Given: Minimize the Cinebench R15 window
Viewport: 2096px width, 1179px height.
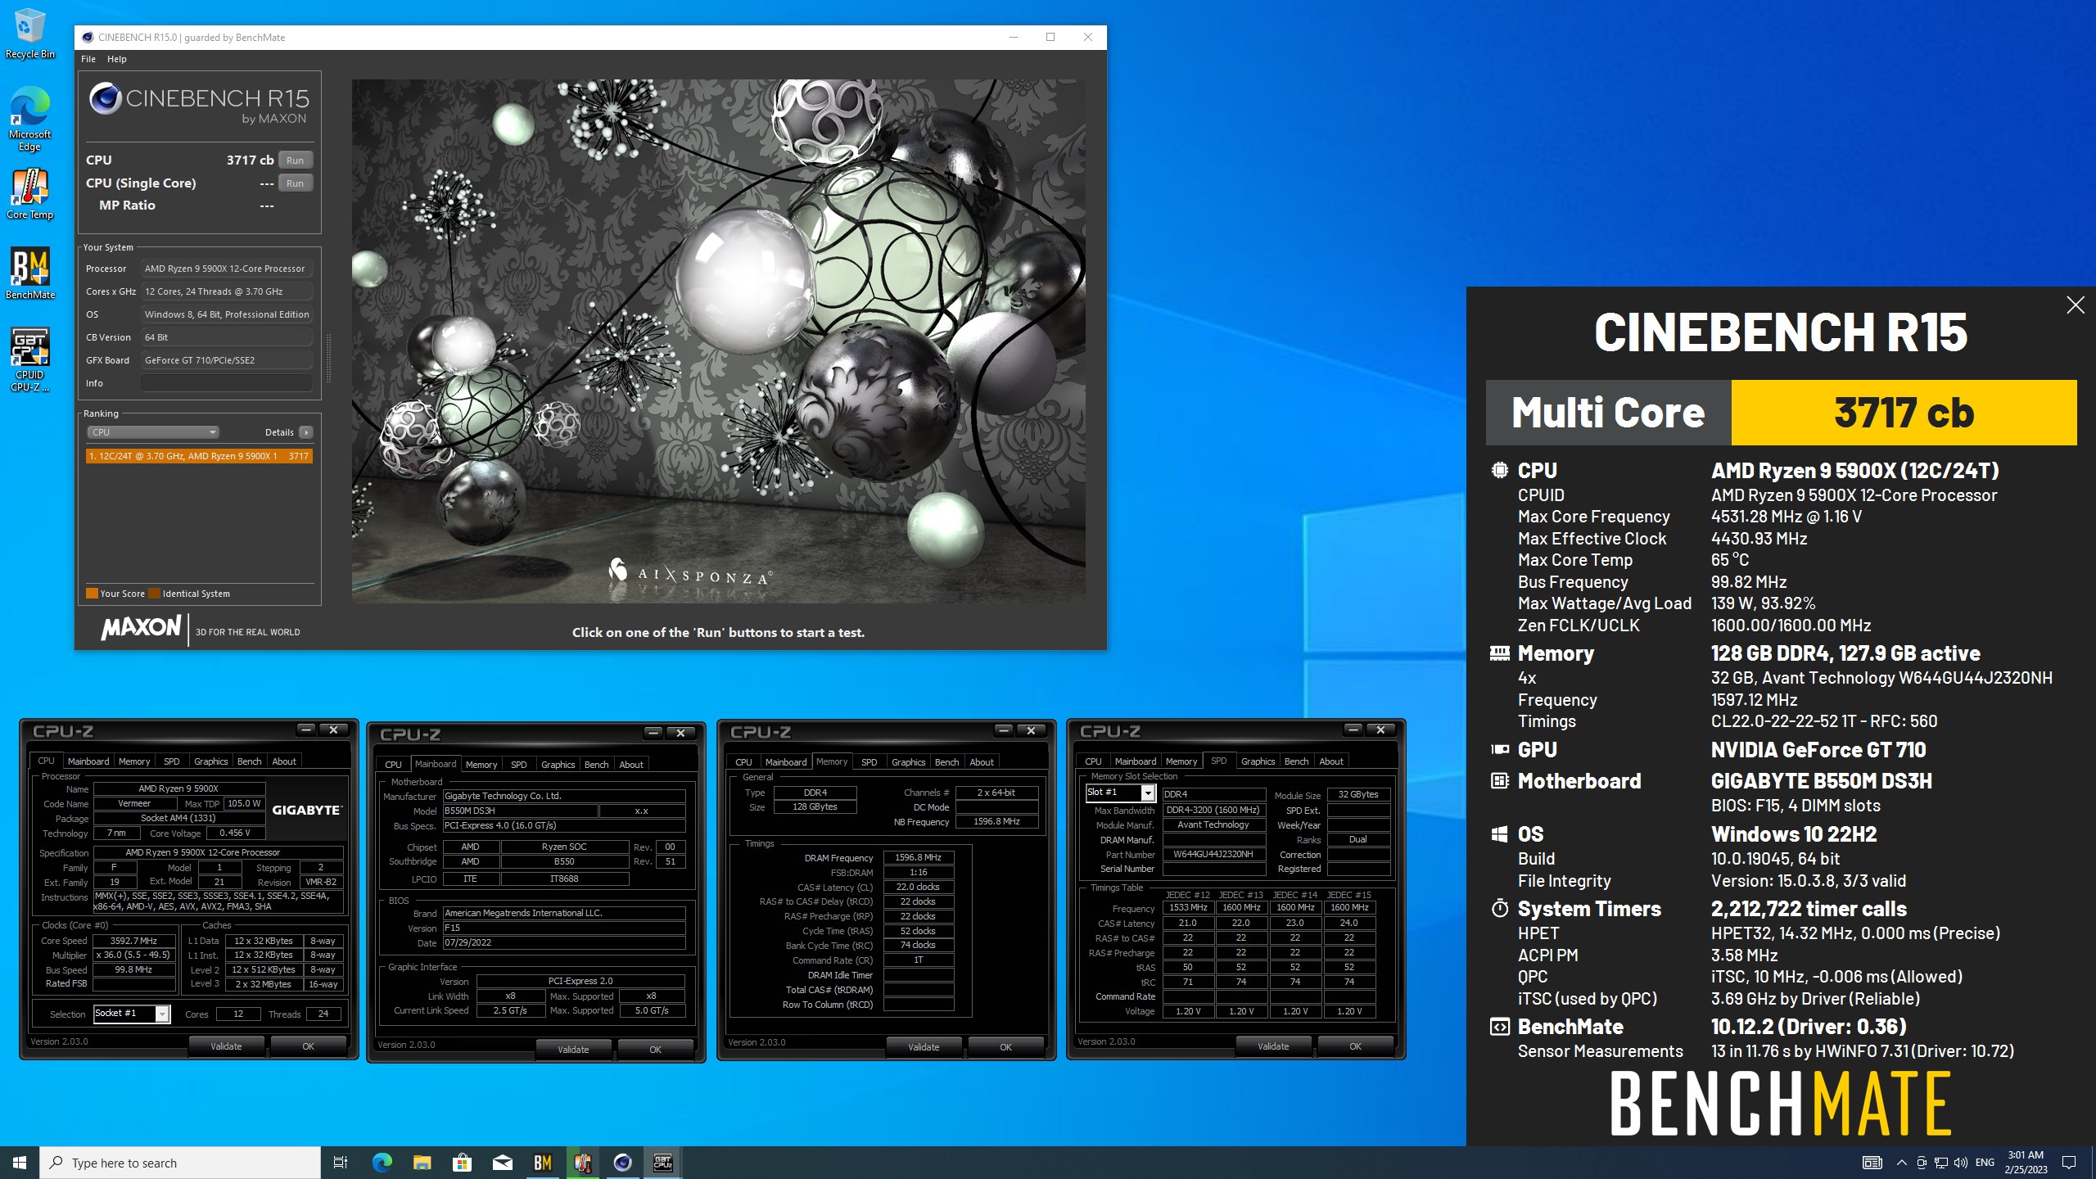Looking at the screenshot, I should [x=1013, y=37].
